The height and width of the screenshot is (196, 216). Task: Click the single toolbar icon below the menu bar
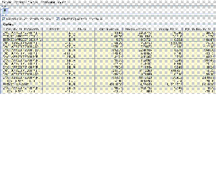pos(5,11)
